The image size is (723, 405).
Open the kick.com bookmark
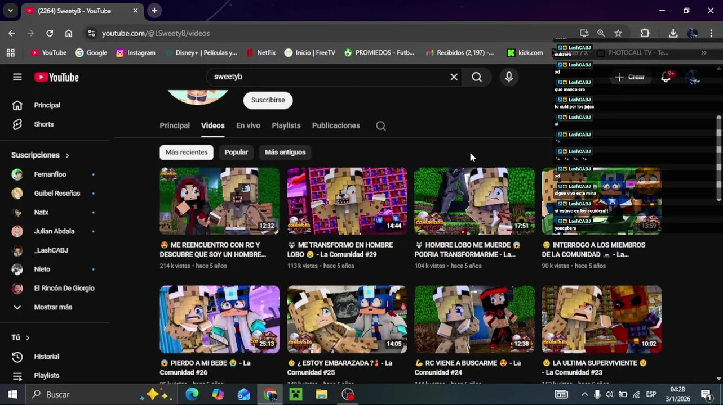(x=525, y=52)
